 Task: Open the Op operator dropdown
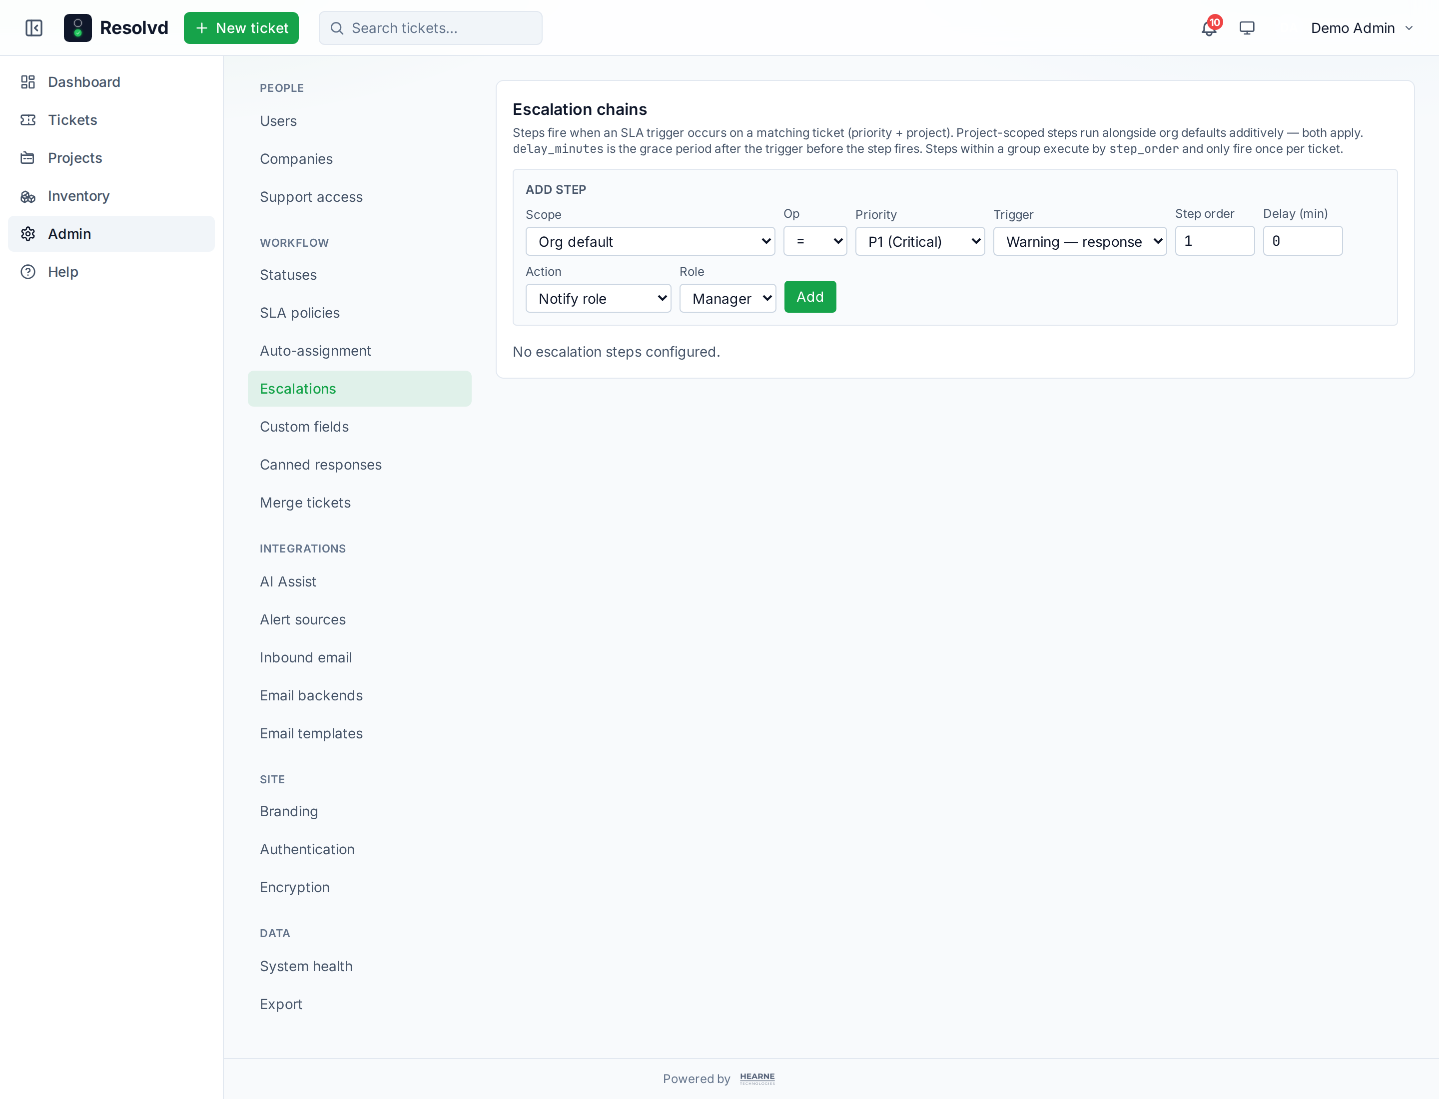coord(815,241)
